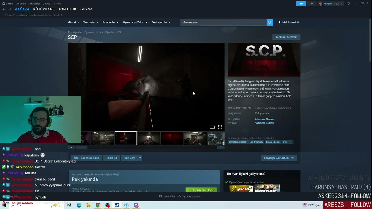
Task: Switch to the KÜTÜPHANE tab
Action: click(44, 9)
